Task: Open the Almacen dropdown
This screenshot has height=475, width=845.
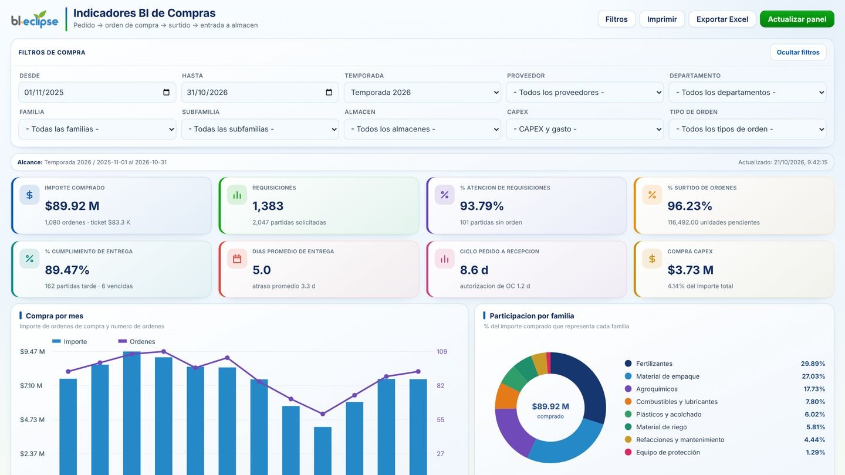Action: [422, 129]
